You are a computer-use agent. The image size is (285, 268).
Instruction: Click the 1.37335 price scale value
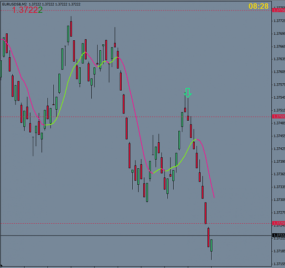click(279, 187)
